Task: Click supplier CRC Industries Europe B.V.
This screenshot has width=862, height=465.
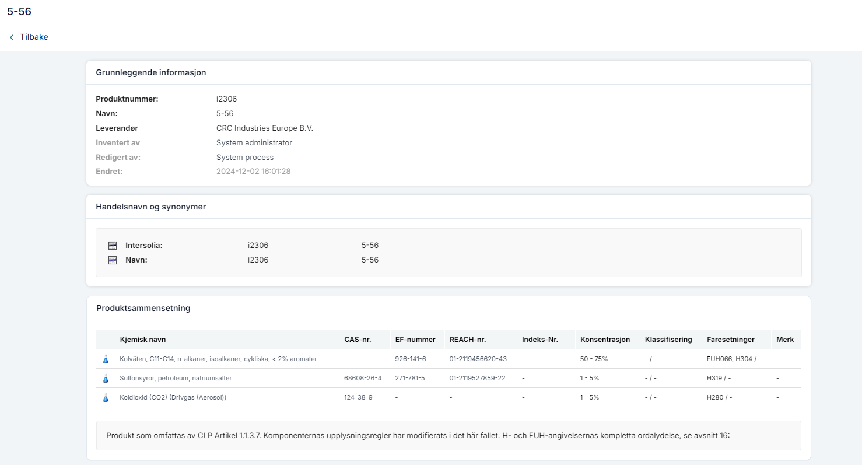Action: [265, 128]
